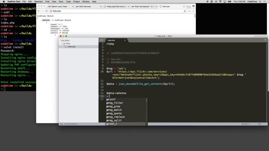
Task: Collapse the flickr folder in sidebar
Action: coord(62,44)
